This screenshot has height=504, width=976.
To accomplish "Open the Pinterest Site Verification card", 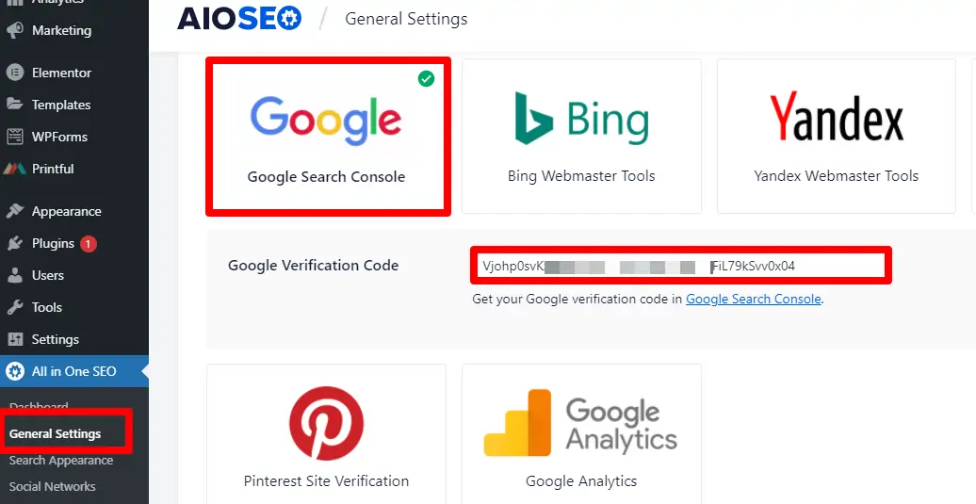I will [x=326, y=433].
